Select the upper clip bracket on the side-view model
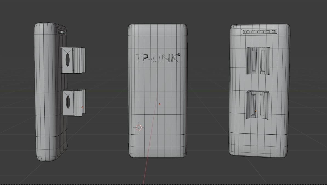Image resolution: width=327 pixels, height=185 pixels. (x=73, y=60)
